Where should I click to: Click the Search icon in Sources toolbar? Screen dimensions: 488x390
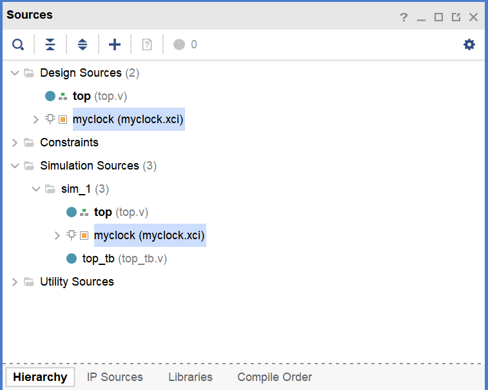pos(18,44)
